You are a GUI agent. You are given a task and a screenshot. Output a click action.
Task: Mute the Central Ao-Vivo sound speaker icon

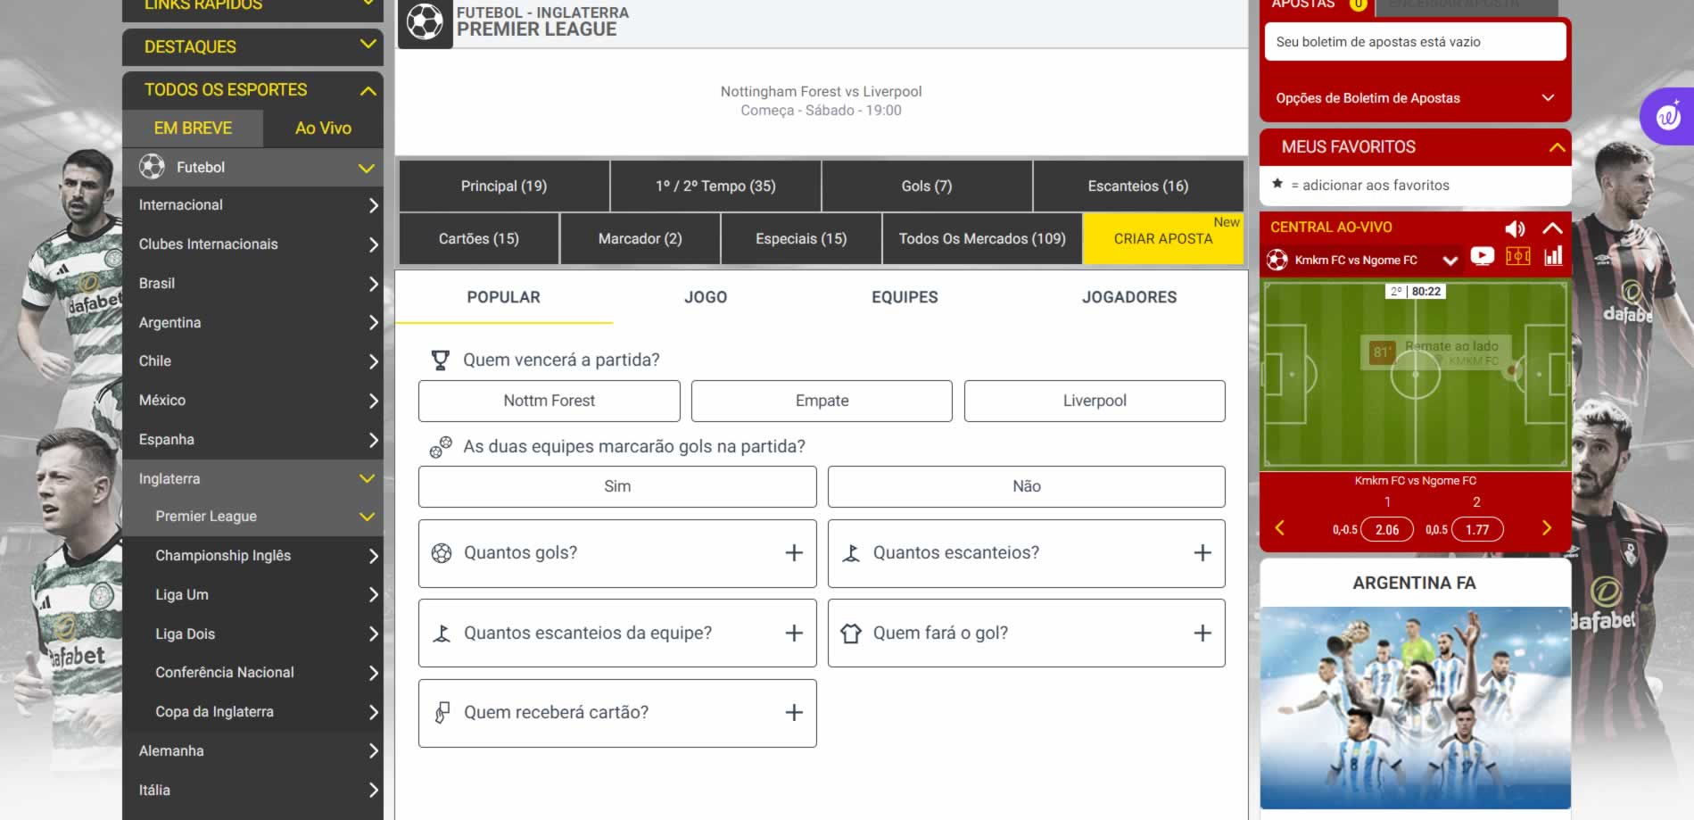pos(1515,228)
